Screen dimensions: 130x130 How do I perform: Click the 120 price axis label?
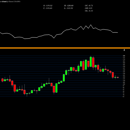124,77
